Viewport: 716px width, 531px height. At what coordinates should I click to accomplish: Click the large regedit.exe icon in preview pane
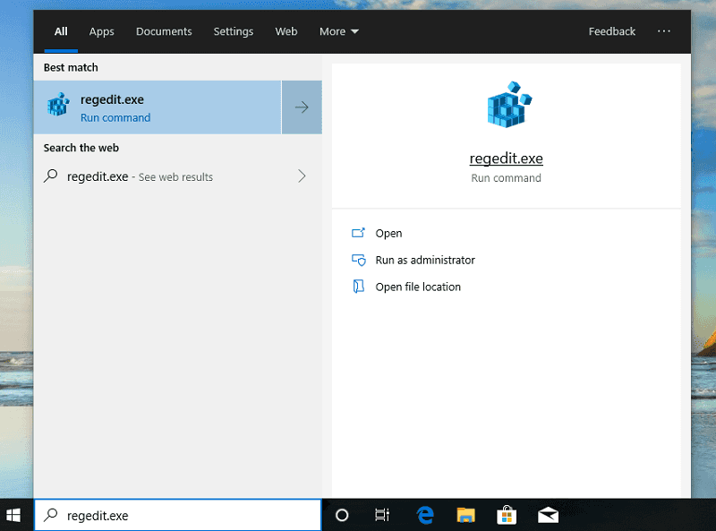pyautogui.click(x=506, y=104)
